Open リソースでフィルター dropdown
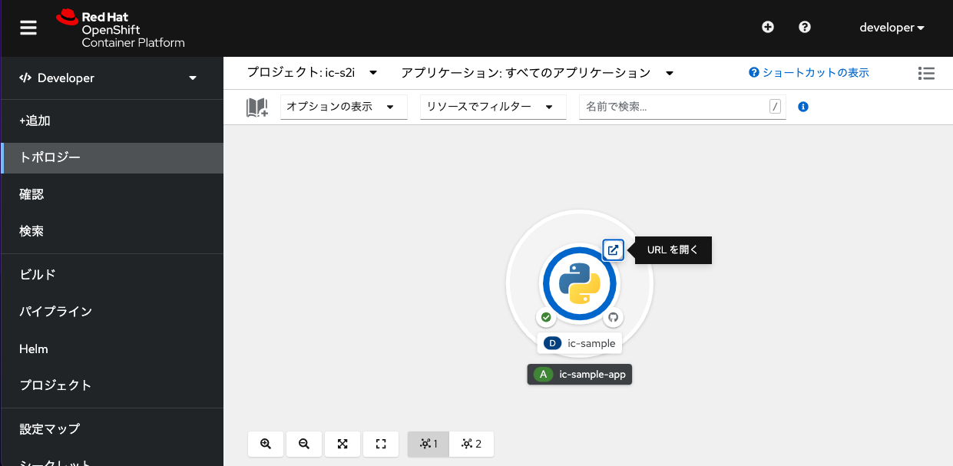The height and width of the screenshot is (466, 953). pos(493,107)
